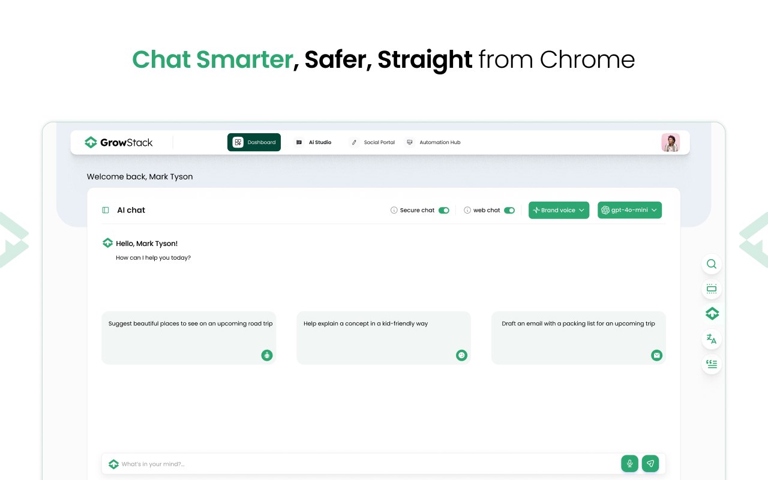Click the AI chat panel toggle icon
The width and height of the screenshot is (768, 480).
[106, 210]
